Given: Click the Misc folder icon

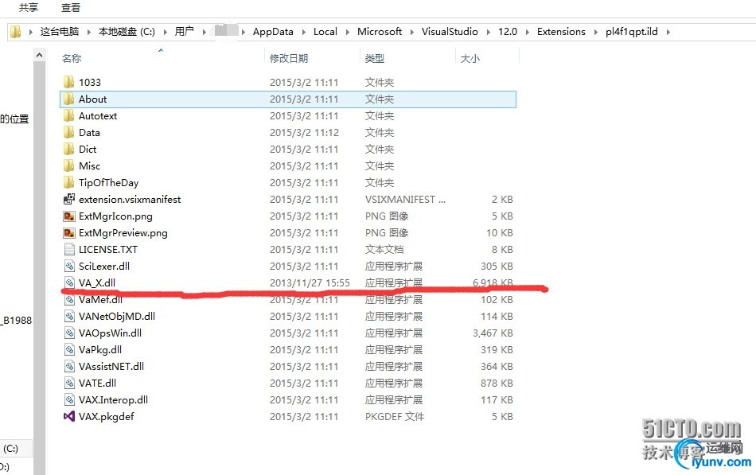Looking at the screenshot, I should [69, 165].
